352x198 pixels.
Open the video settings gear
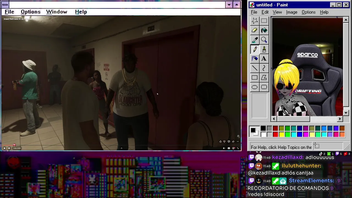233,148
